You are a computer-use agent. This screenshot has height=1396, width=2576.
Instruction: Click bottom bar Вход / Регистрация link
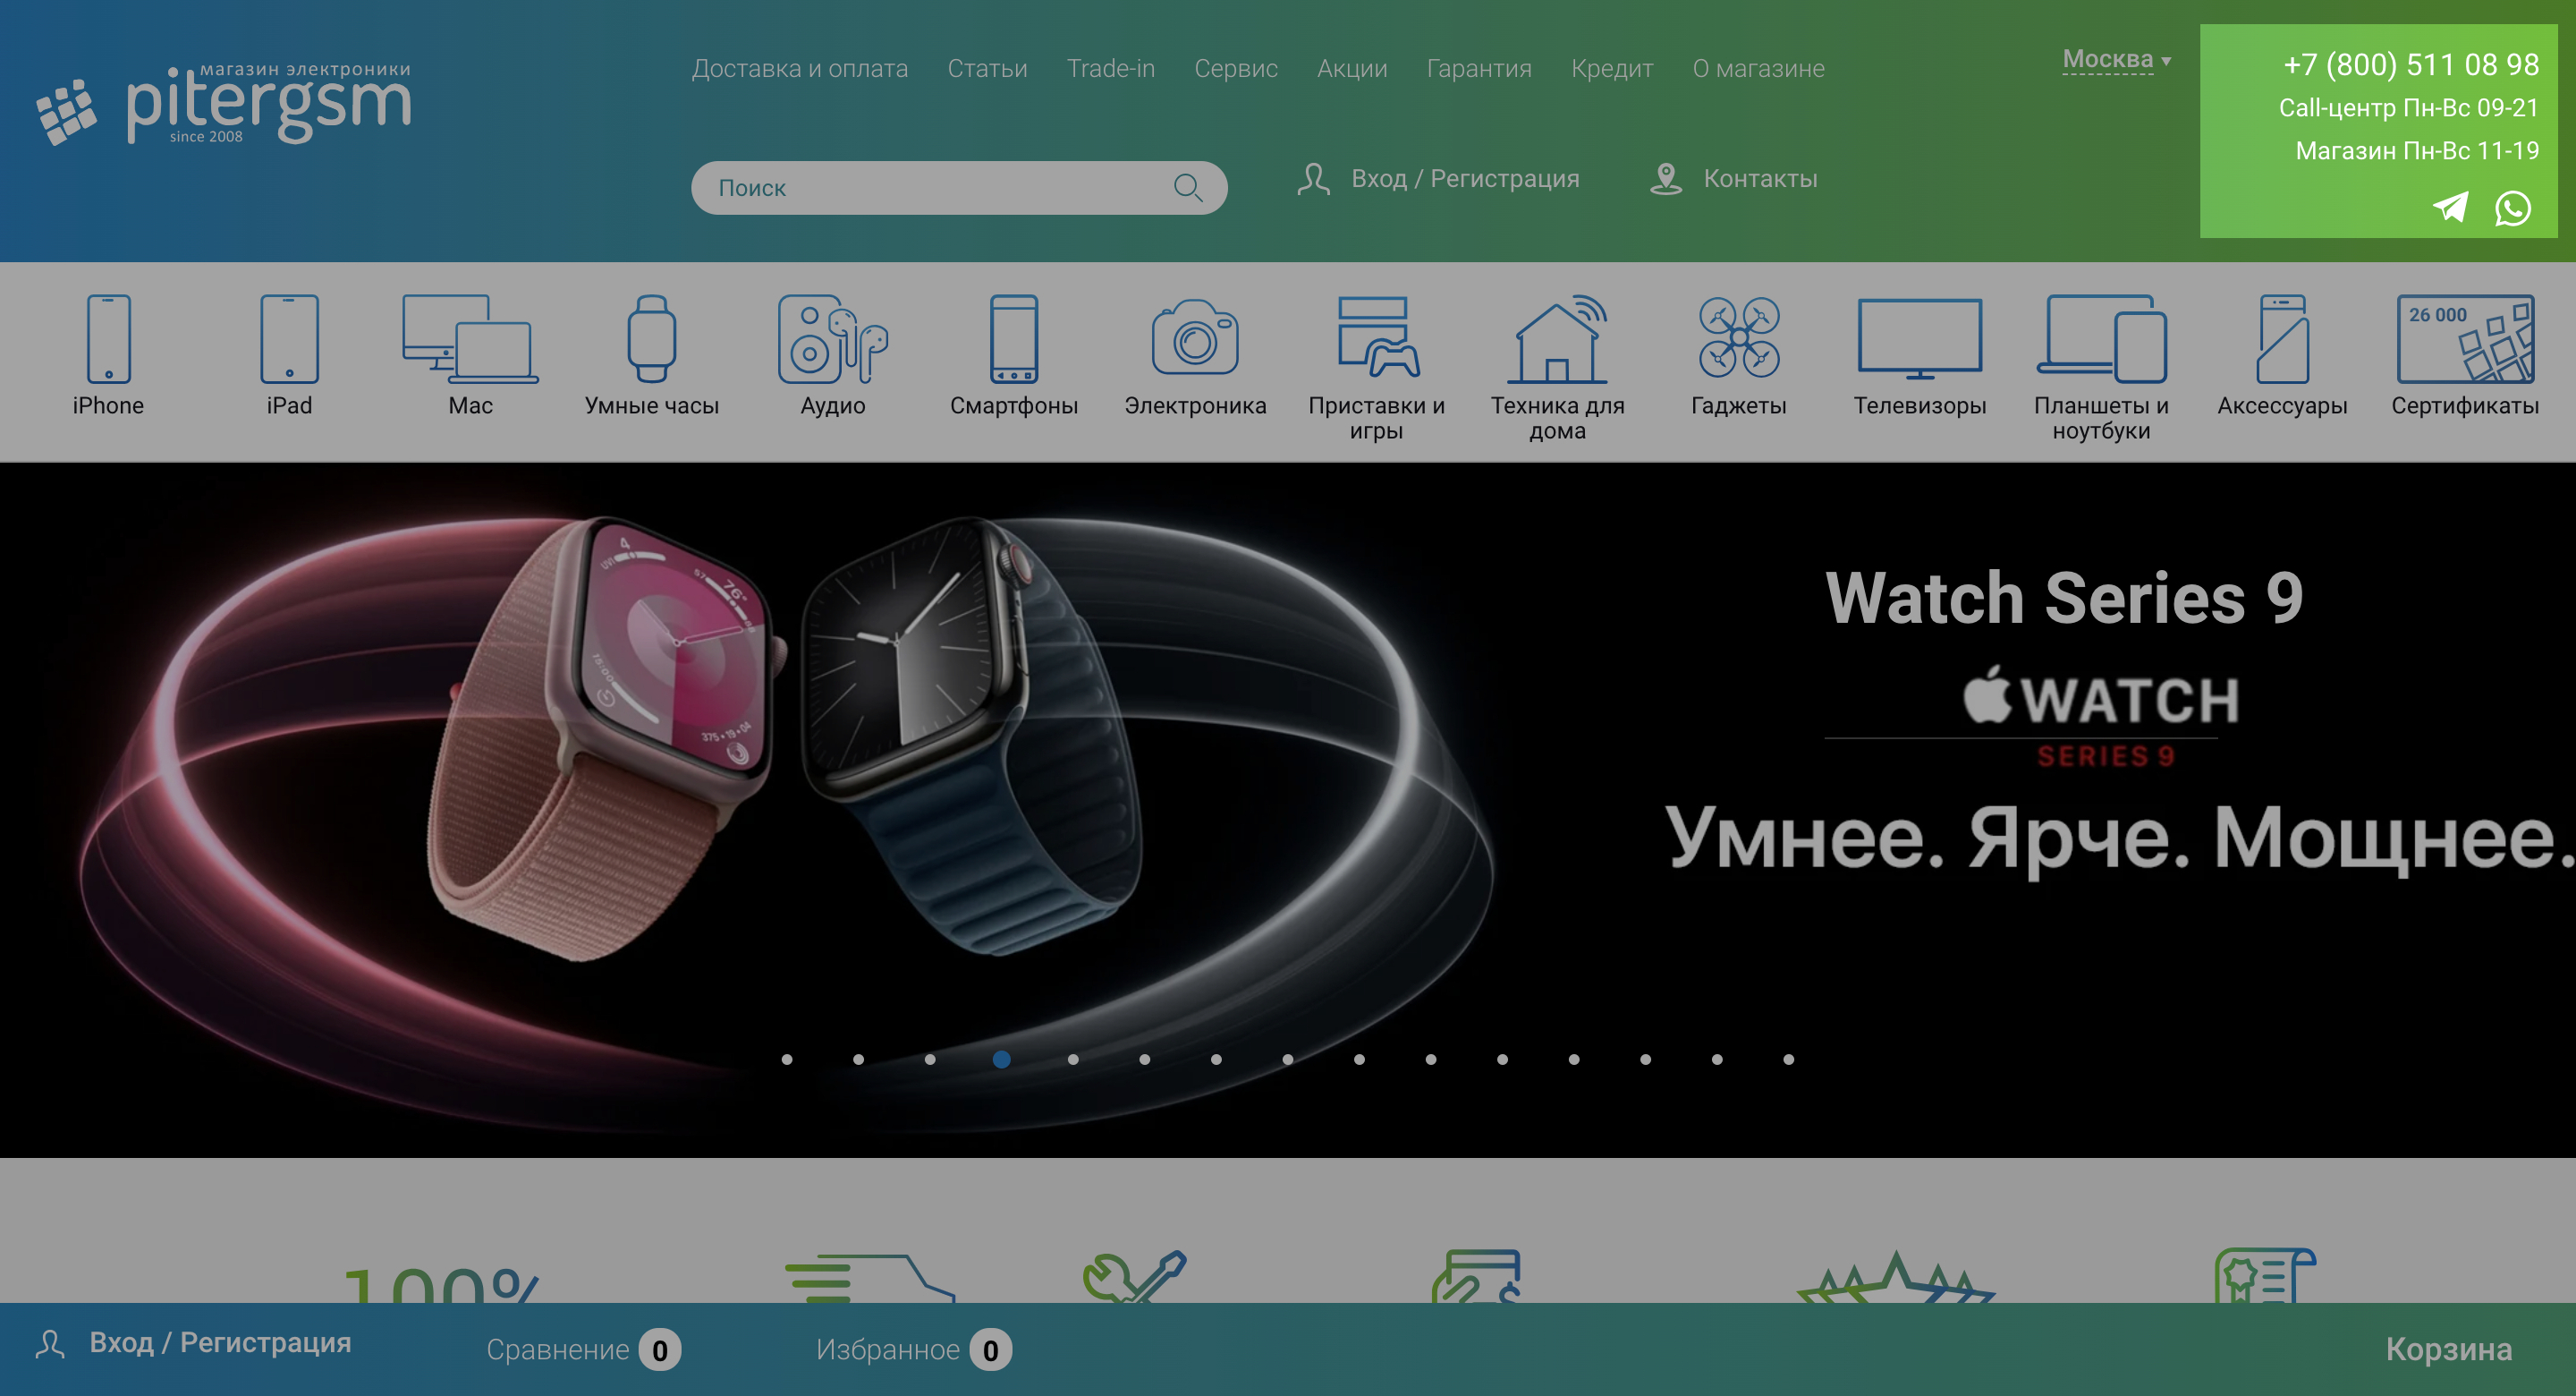point(220,1342)
